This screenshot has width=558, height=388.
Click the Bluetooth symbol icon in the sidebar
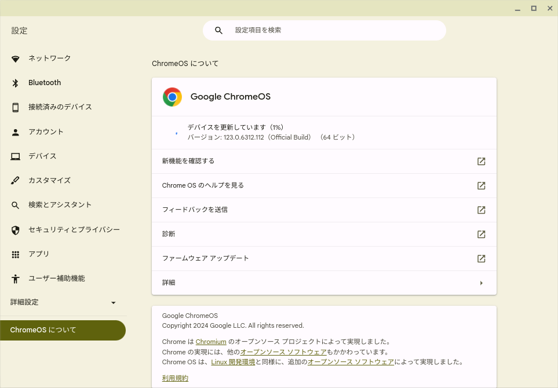click(x=15, y=83)
